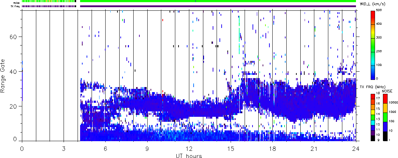Pick the green segment of NOISE color bar
398x158 pixels.
click(385, 117)
